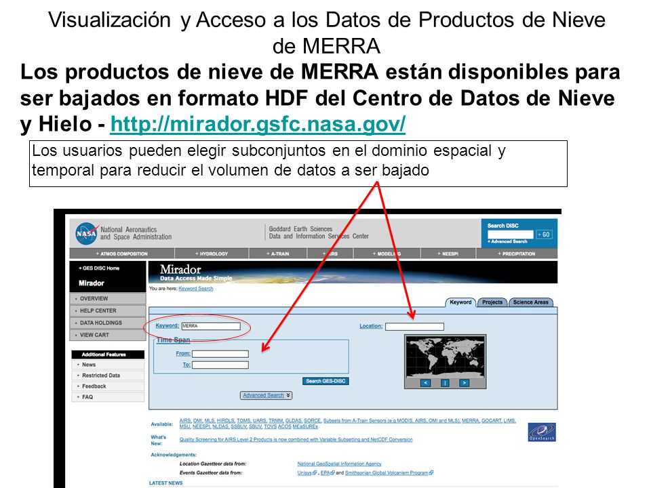Click the NASA logo

click(87, 234)
